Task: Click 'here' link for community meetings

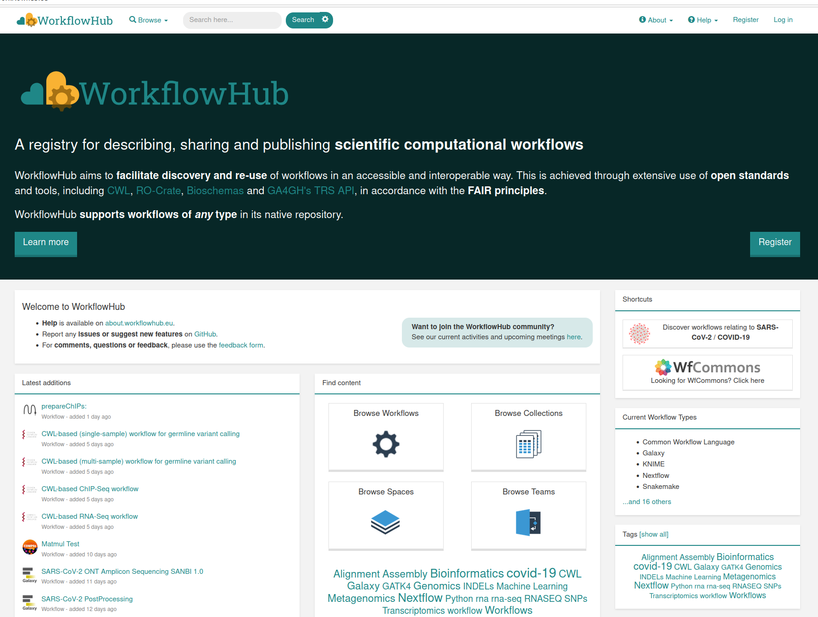Action: pos(573,337)
